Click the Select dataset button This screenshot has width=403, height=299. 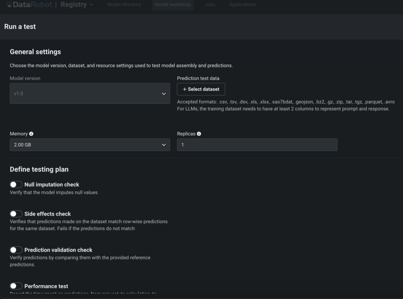click(201, 89)
